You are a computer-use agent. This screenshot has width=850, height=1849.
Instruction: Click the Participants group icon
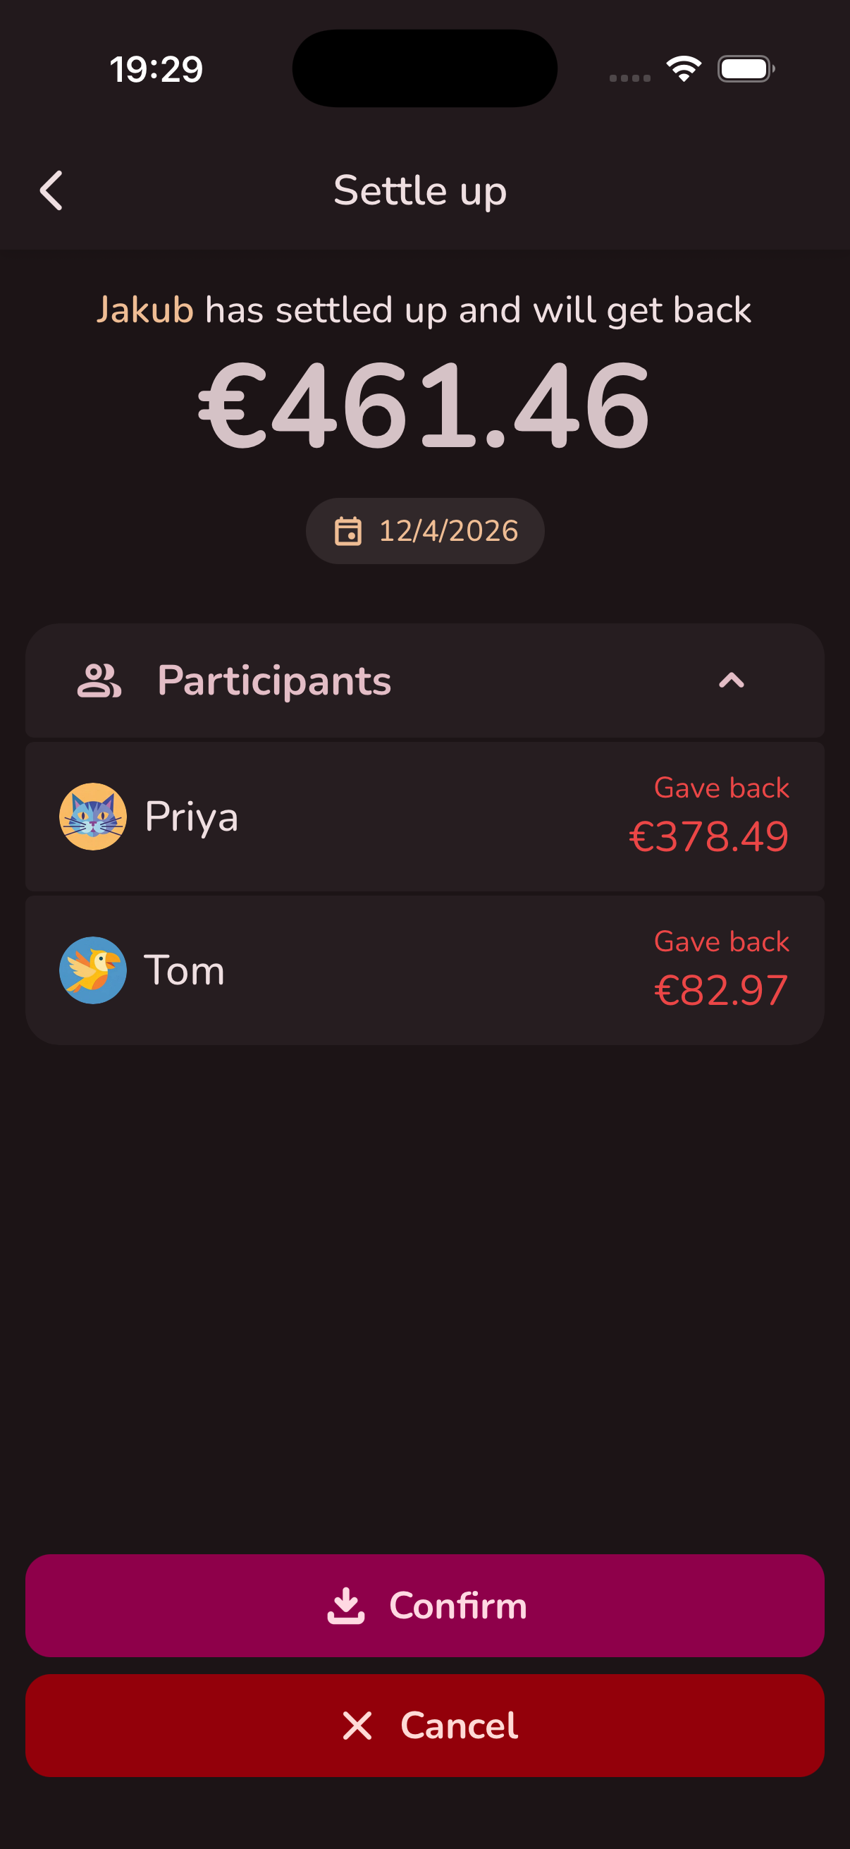[x=99, y=681]
